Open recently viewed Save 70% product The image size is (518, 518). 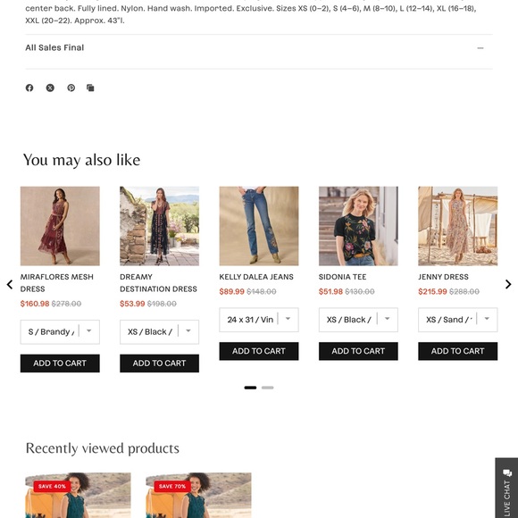tap(198, 495)
